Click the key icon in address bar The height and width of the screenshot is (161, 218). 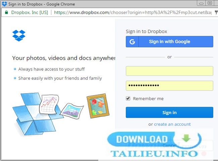[x=216, y=12]
